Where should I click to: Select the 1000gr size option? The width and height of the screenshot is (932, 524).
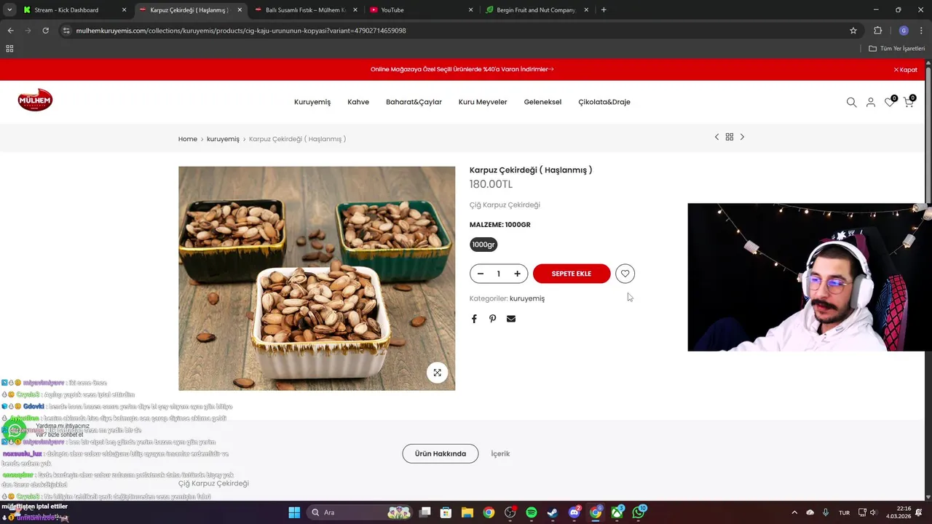coord(483,245)
